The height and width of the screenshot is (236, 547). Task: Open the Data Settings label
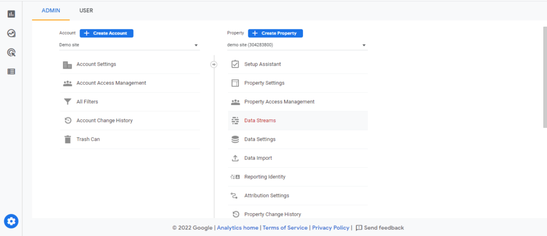click(x=260, y=139)
